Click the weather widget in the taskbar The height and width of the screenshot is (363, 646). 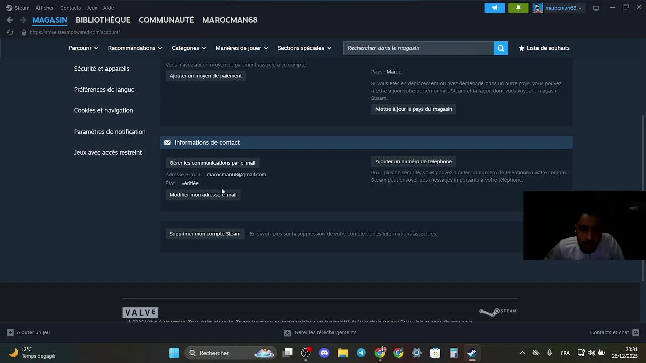click(31, 353)
